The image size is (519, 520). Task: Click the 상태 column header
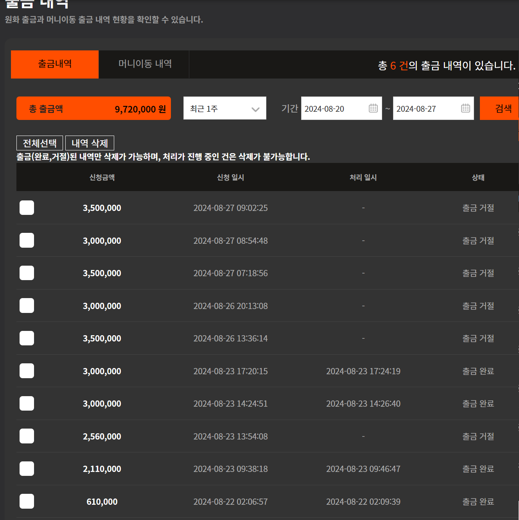pos(478,177)
